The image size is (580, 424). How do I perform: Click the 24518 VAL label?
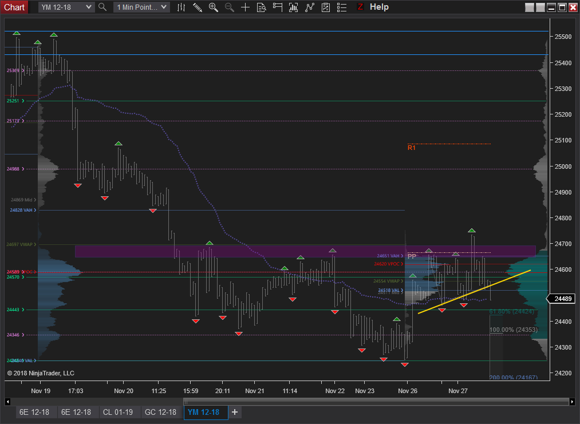[390, 290]
